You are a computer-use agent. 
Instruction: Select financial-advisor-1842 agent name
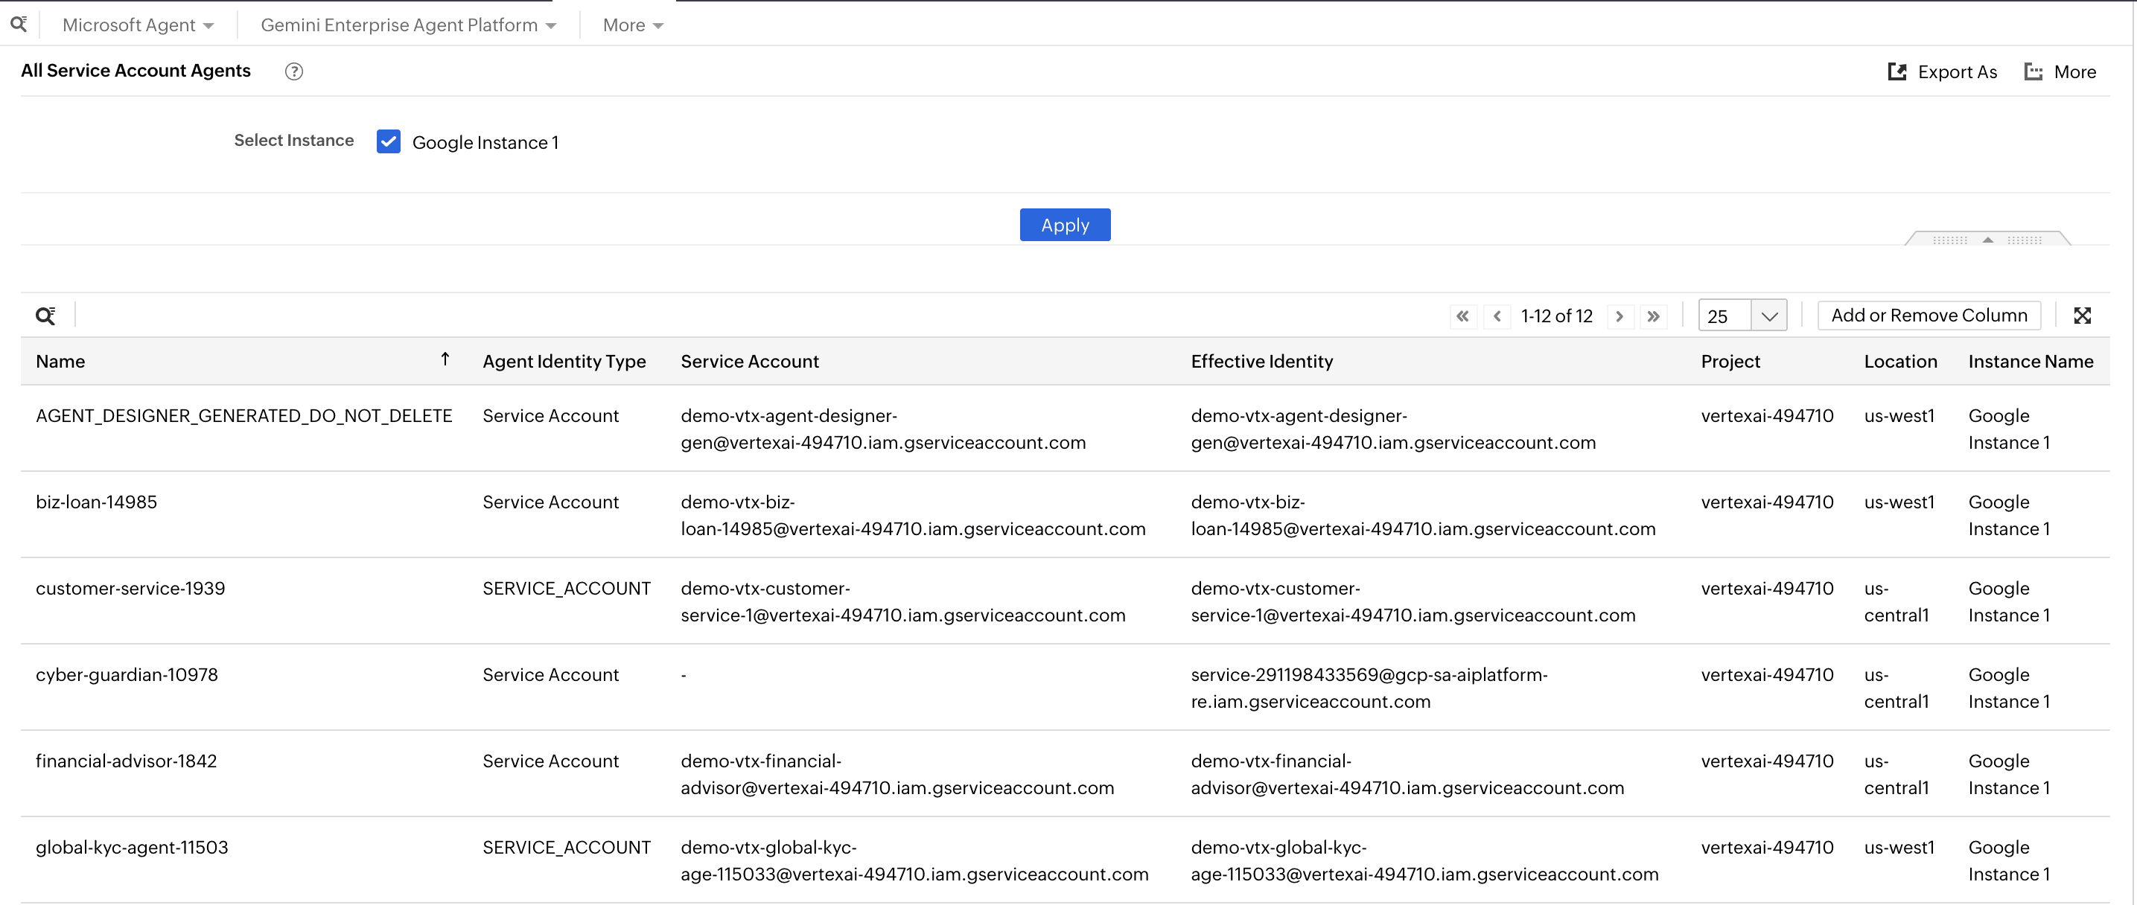pyautogui.click(x=126, y=761)
